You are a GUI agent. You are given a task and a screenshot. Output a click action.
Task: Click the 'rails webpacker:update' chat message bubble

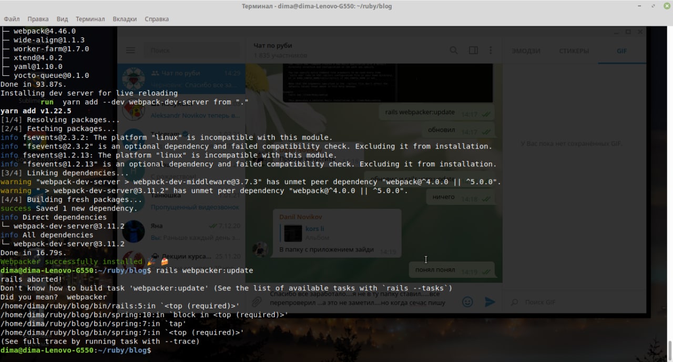pyautogui.click(x=436, y=112)
